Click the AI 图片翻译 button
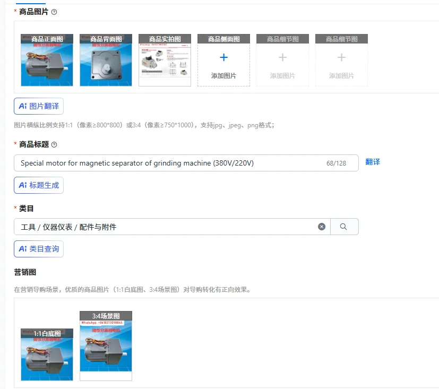 tap(39, 106)
